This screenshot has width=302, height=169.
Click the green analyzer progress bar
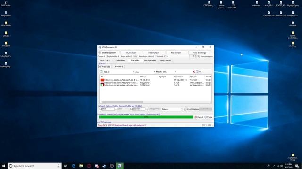146,117
